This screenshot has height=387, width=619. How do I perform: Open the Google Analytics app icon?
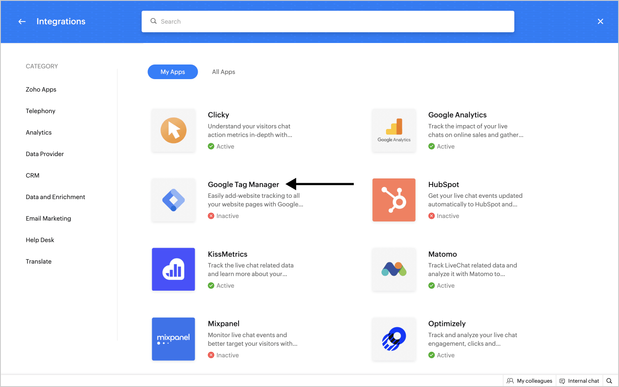[x=394, y=130]
